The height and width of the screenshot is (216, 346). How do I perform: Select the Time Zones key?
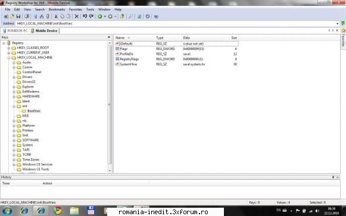31,159
